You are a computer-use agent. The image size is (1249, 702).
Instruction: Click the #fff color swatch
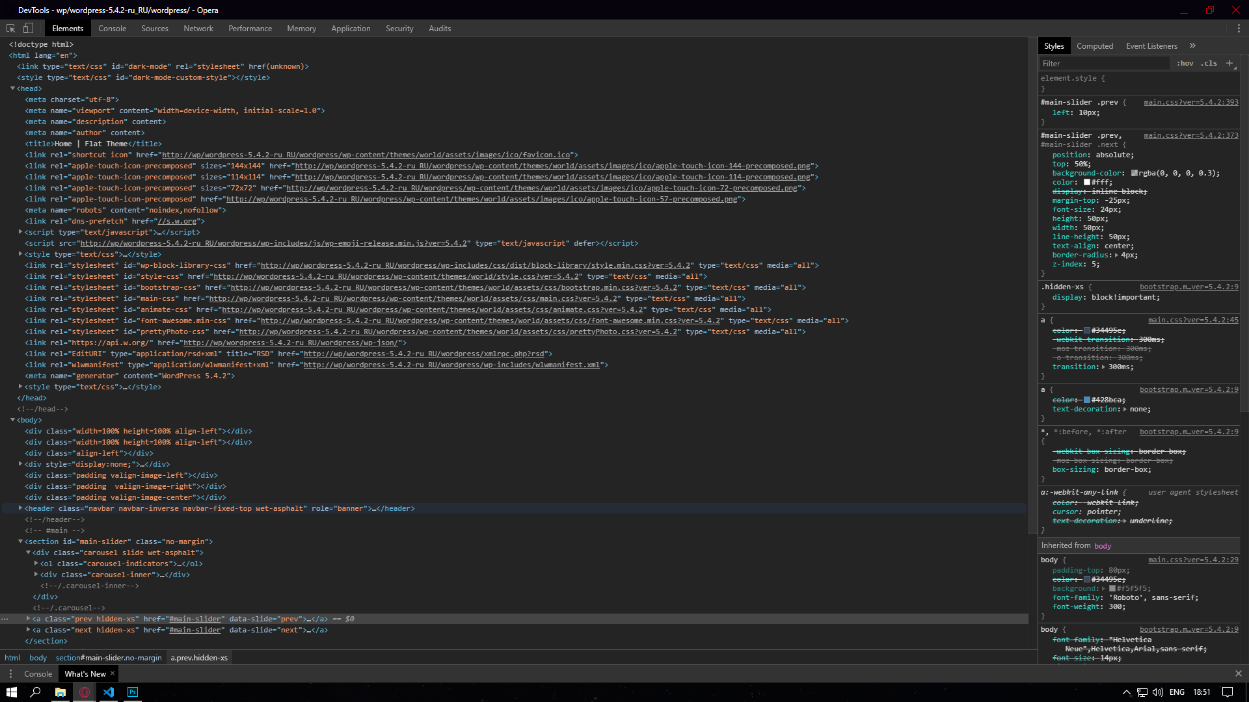coord(1086,182)
